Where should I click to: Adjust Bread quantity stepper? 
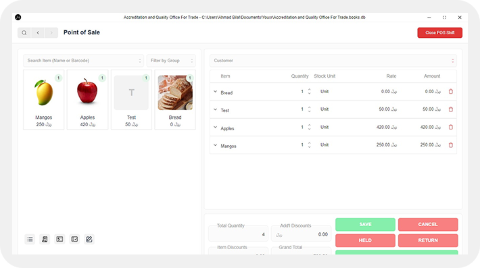tap(309, 91)
